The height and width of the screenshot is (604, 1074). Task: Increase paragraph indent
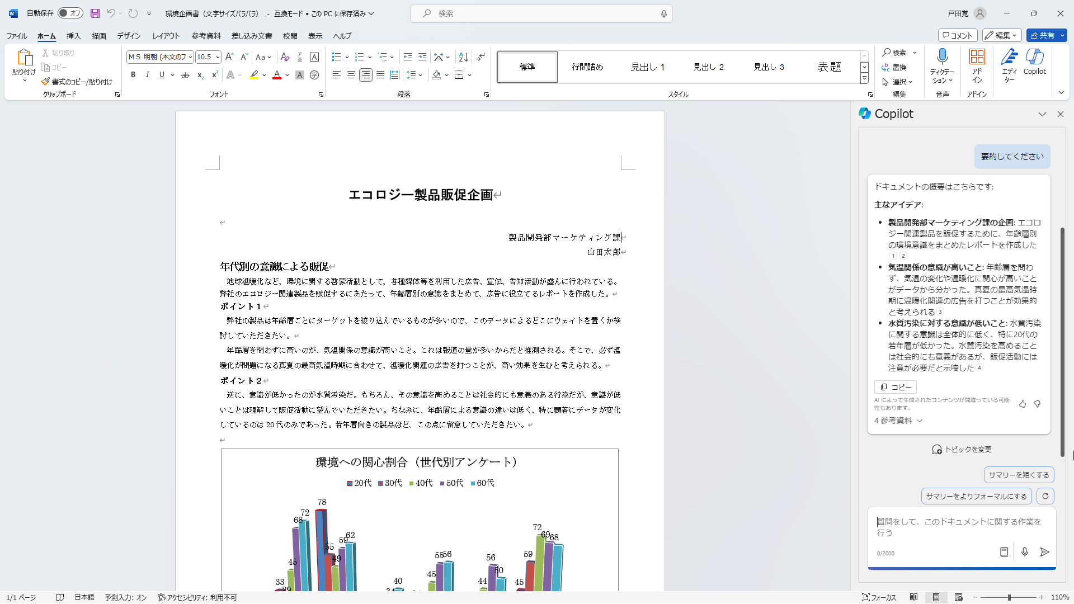[422, 57]
